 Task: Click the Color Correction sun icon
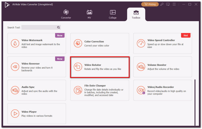point(78,43)
